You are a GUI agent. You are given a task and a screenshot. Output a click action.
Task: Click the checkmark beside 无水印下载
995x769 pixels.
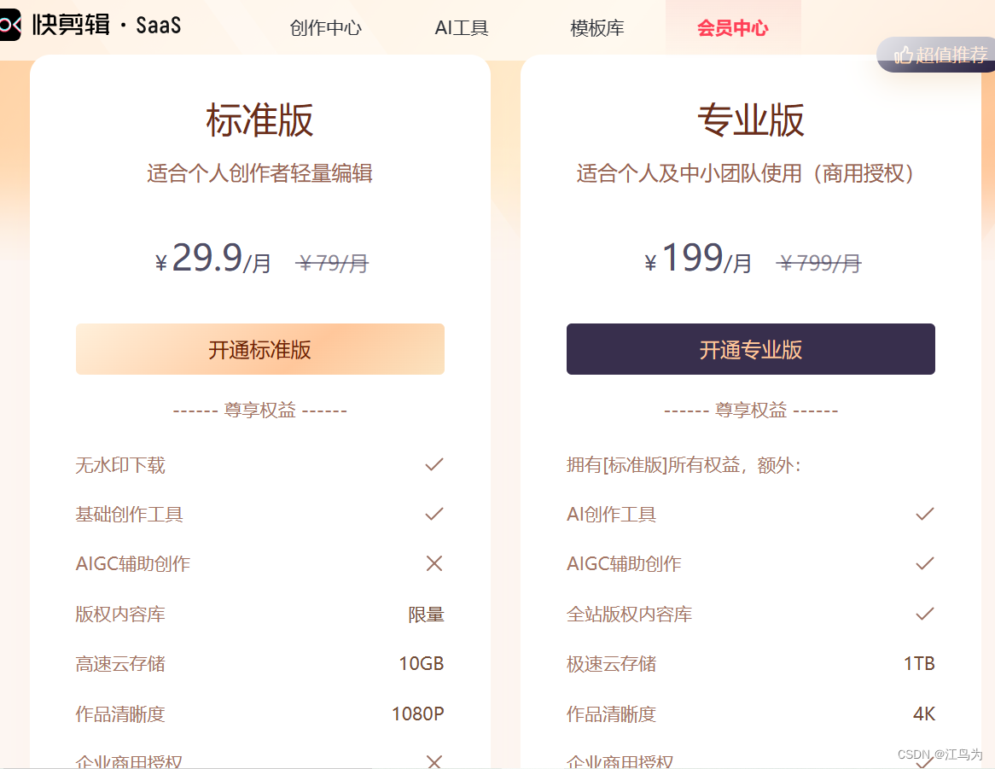[x=433, y=464]
